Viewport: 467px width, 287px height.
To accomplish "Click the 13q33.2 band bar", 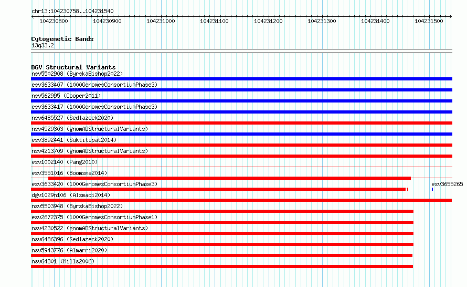I will click(x=241, y=51).
